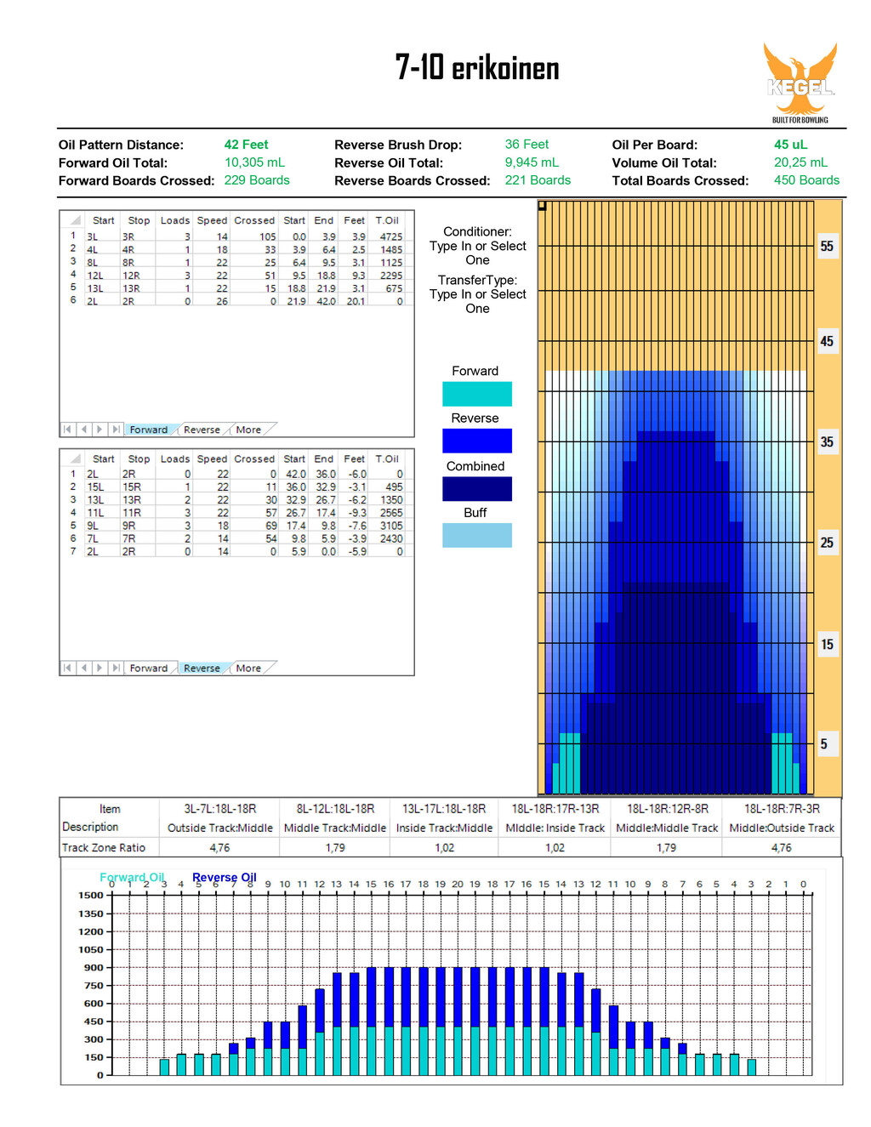Click next-tab arrow in forward loads table

(x=100, y=430)
